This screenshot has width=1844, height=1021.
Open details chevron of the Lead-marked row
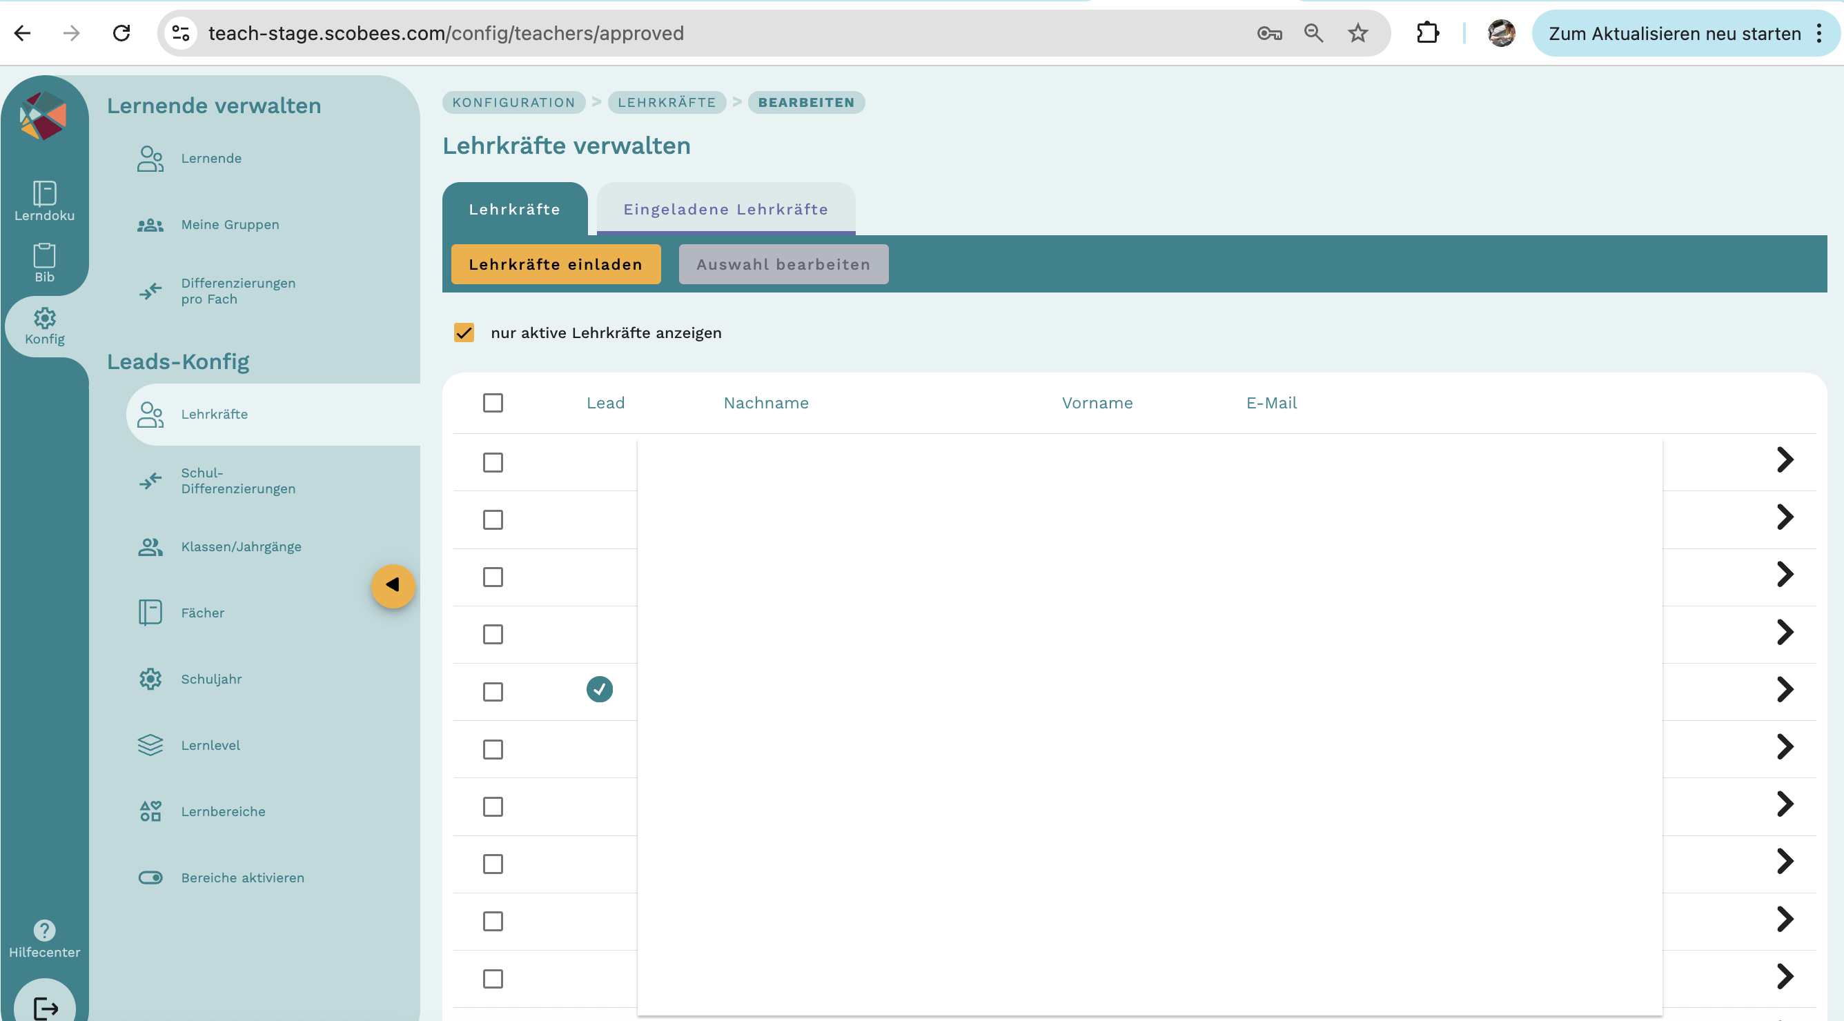1785,689
